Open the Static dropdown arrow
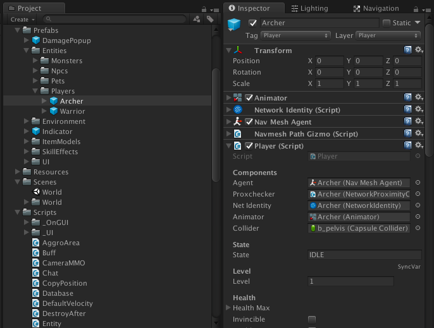The width and height of the screenshot is (434, 328). coord(418,22)
